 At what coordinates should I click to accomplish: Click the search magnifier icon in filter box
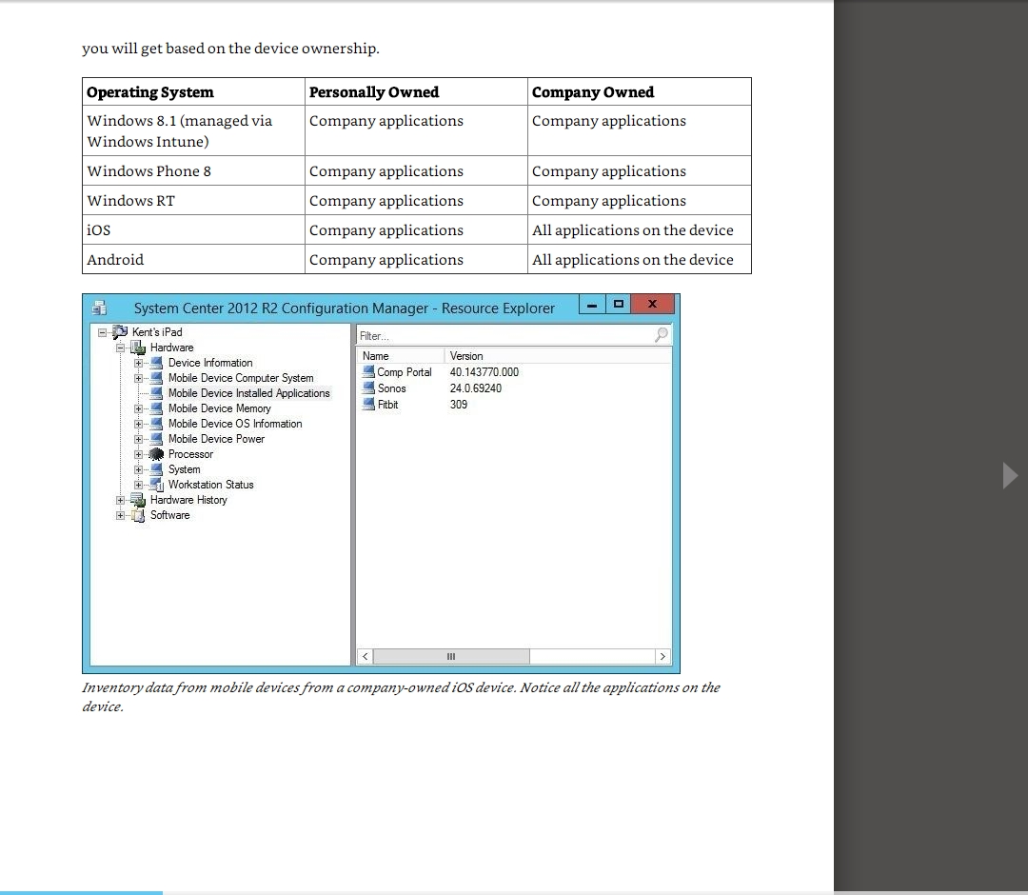click(661, 335)
